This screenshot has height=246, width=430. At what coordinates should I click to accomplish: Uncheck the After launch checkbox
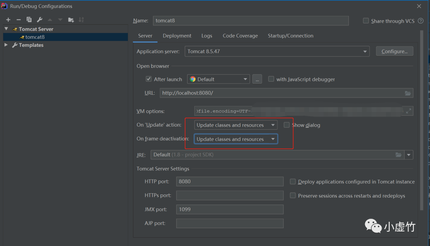click(x=149, y=79)
